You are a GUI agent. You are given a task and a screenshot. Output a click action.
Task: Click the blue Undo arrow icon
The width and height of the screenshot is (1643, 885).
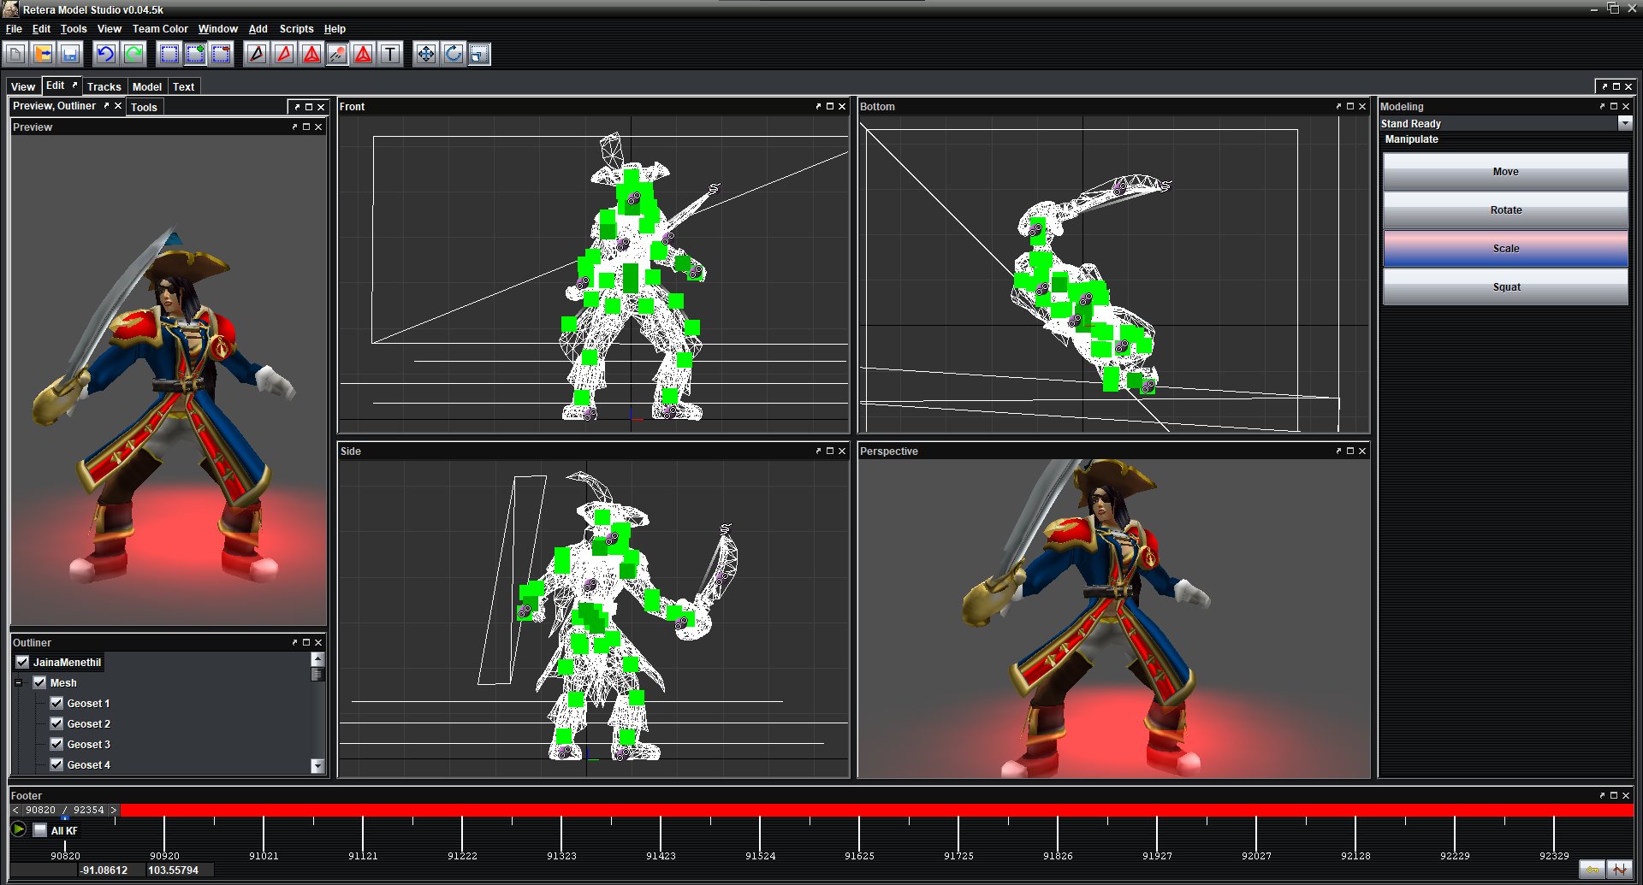(x=106, y=55)
